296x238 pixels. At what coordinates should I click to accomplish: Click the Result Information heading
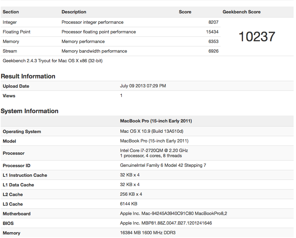click(28, 76)
